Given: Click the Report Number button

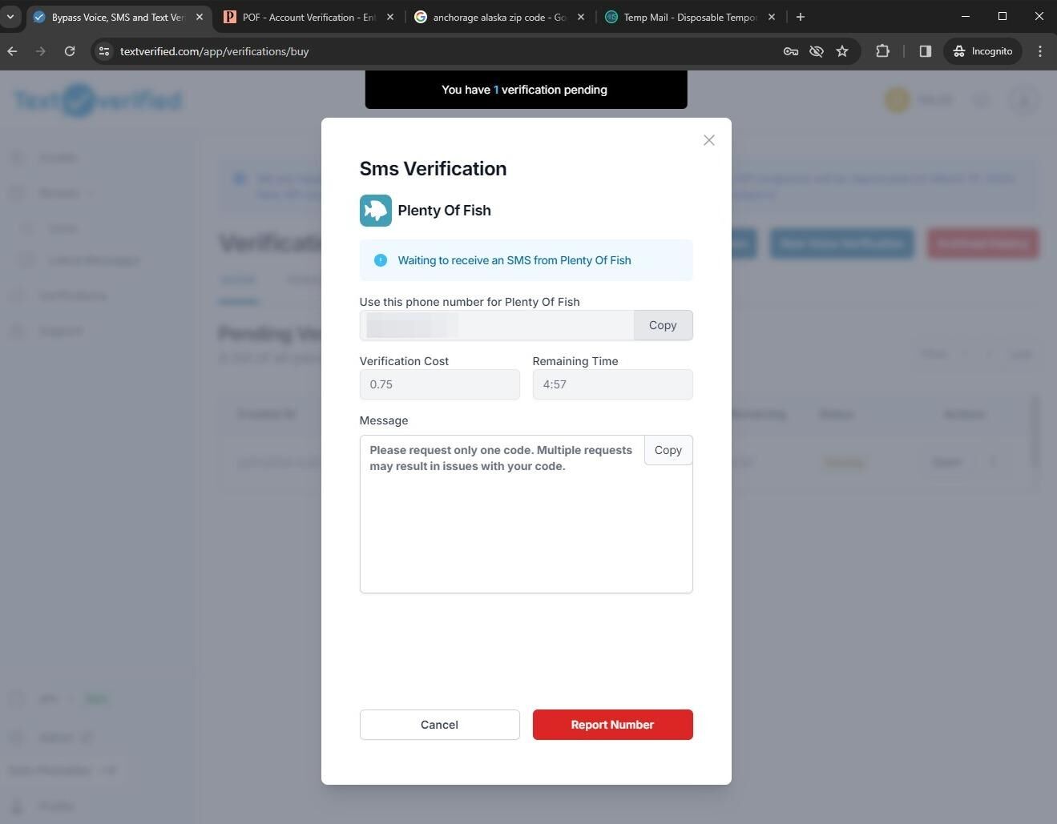Looking at the screenshot, I should (612, 725).
